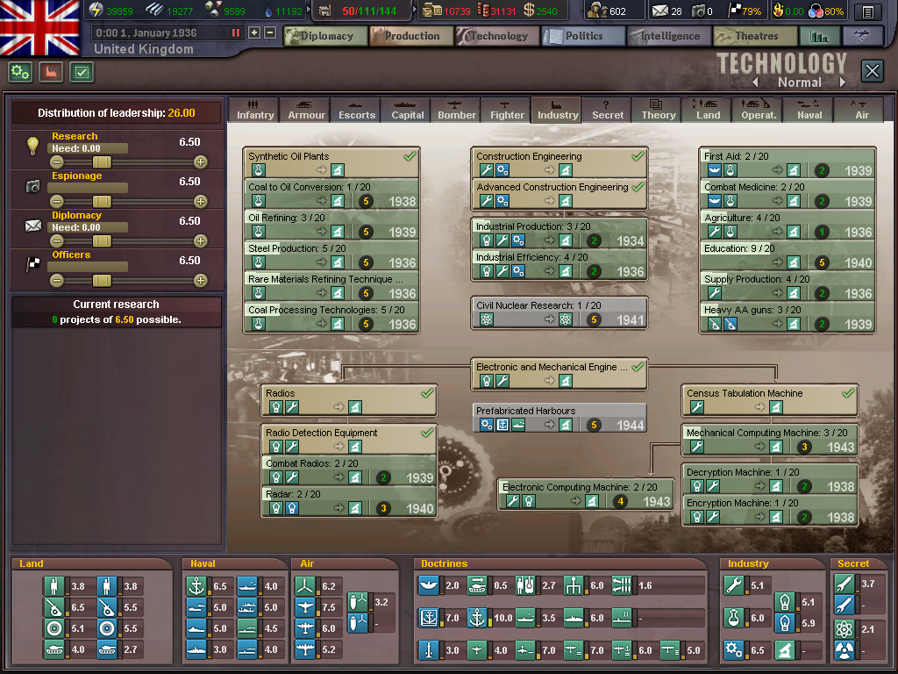This screenshot has height=674, width=898.
Task: Click Synthetic Oil Plants completed technology
Action: [x=331, y=163]
